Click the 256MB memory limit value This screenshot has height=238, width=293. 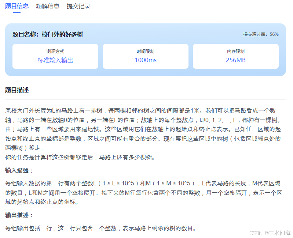(236, 60)
